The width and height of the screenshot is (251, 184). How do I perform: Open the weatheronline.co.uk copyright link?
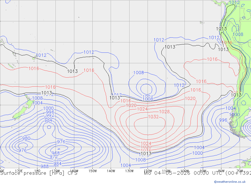[x=230, y=182]
